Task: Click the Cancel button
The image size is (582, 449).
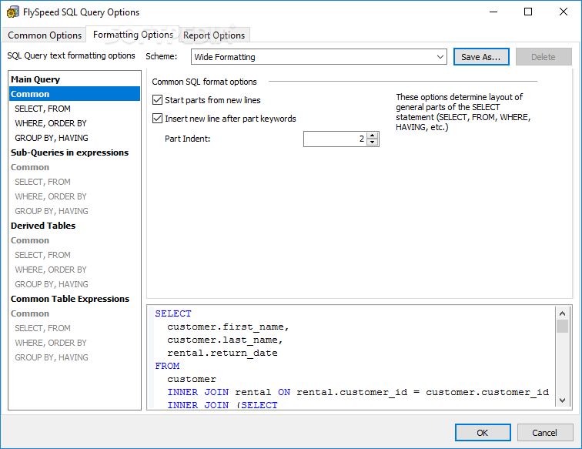Action: pyautogui.click(x=544, y=433)
